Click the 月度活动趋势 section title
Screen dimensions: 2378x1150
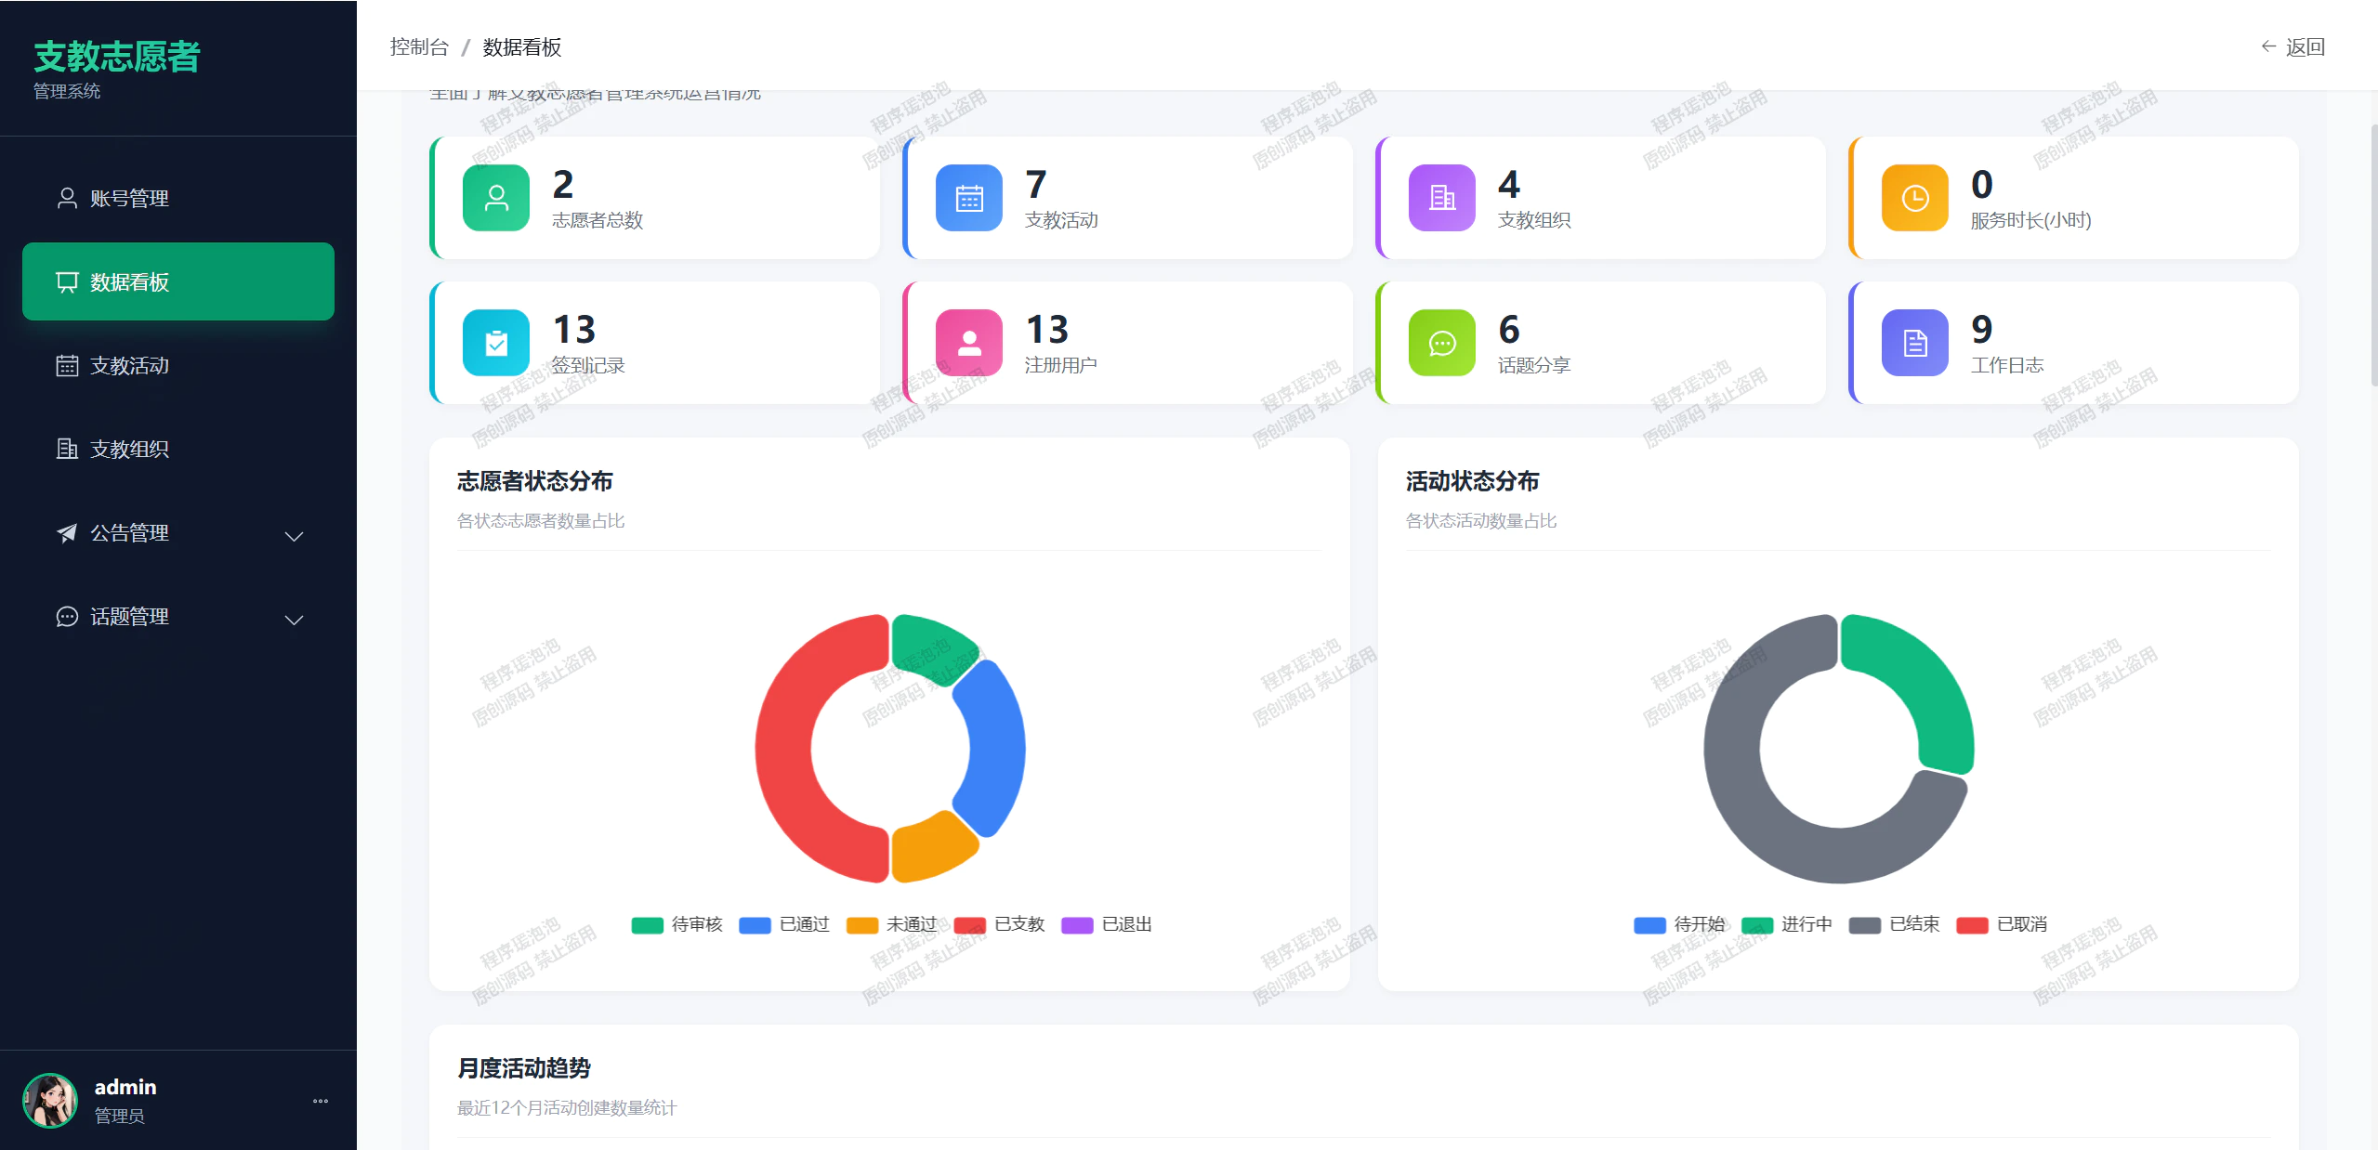[x=524, y=1068]
